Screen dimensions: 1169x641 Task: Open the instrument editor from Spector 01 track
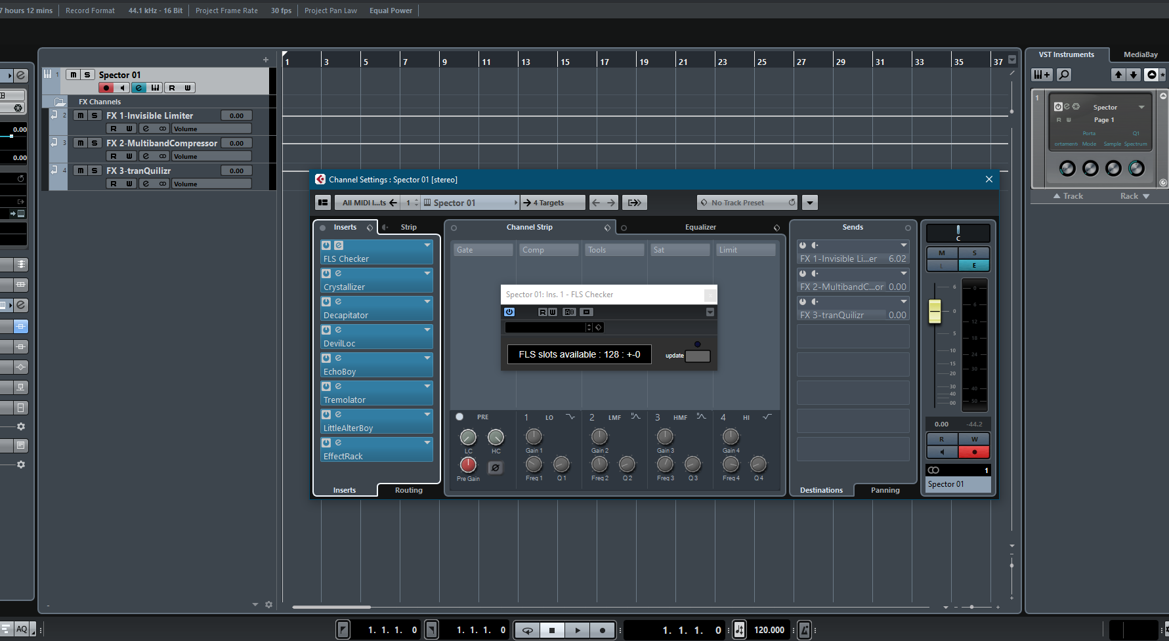pos(155,88)
